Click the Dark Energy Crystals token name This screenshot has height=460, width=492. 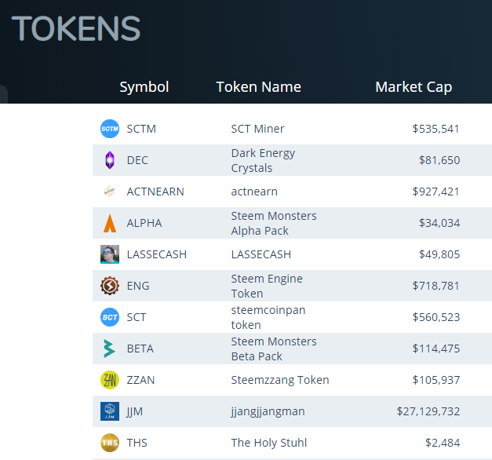click(x=263, y=160)
